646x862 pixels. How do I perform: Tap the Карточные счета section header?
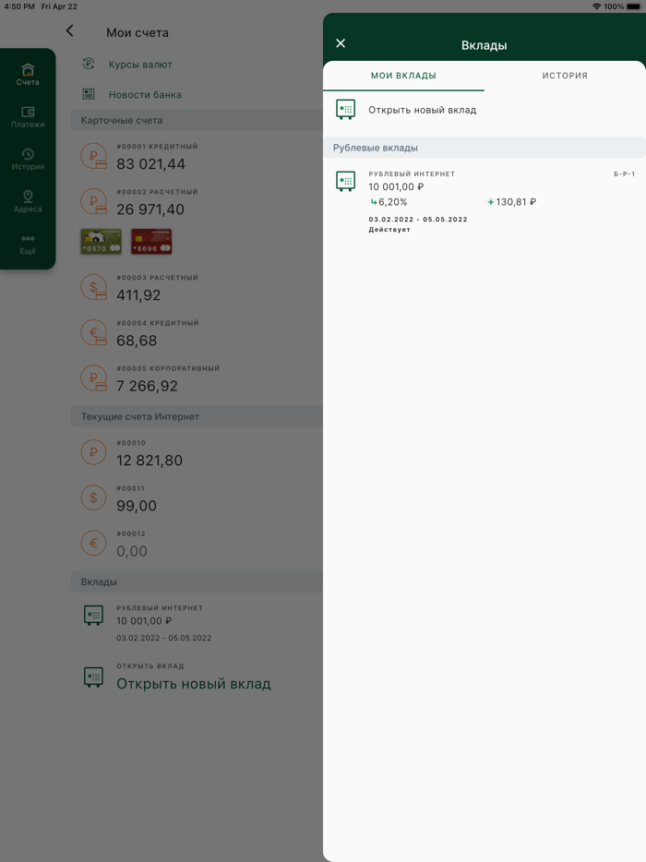click(x=197, y=120)
